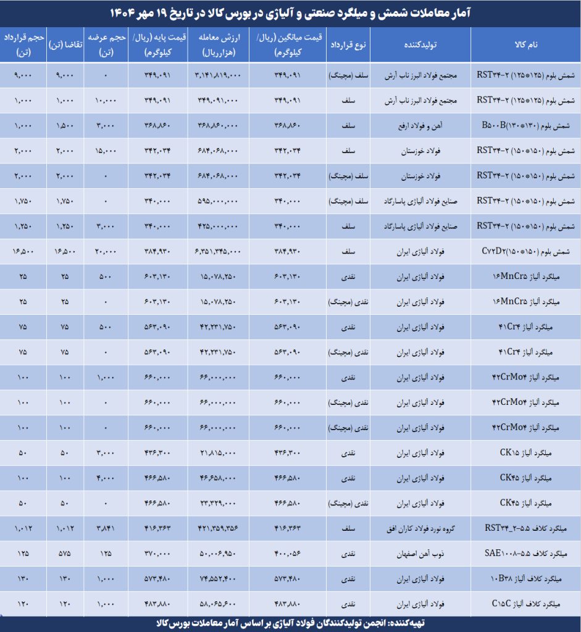Image resolution: width=581 pixels, height=632 pixels.
Task: Click the 'تقاضا (تن)' column header
Action: 65,45
